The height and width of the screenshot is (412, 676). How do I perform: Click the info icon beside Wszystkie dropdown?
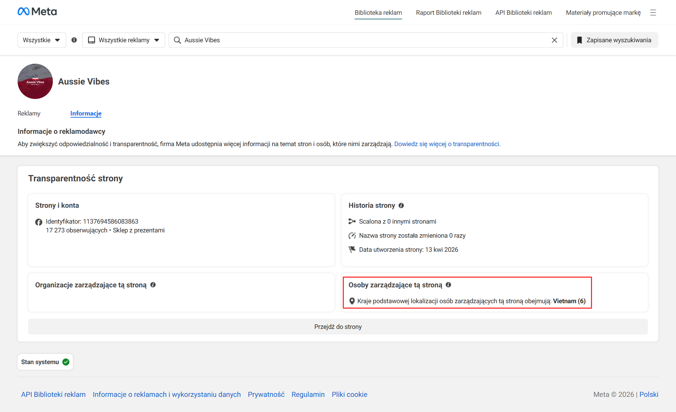click(x=74, y=40)
